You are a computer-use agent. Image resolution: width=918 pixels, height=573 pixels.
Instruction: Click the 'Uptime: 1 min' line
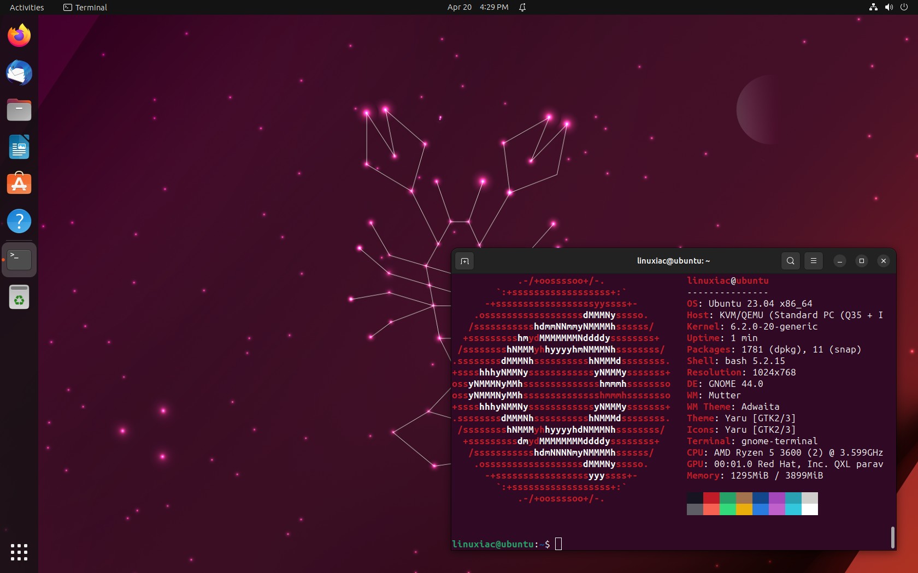pos(722,338)
